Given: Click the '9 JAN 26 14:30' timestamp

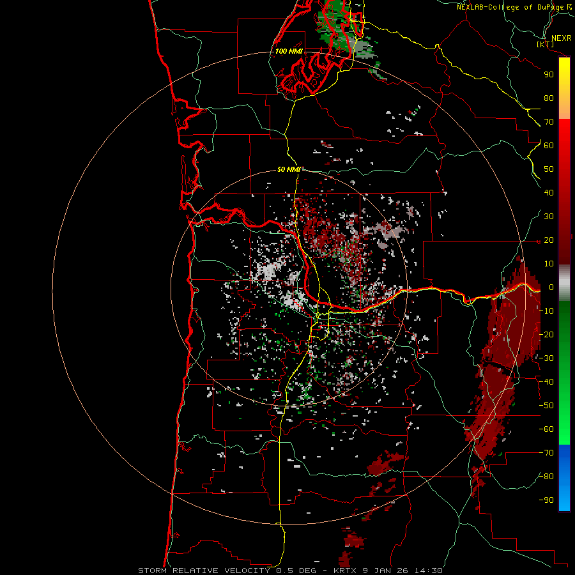Looking at the screenshot, I should pos(402,571).
